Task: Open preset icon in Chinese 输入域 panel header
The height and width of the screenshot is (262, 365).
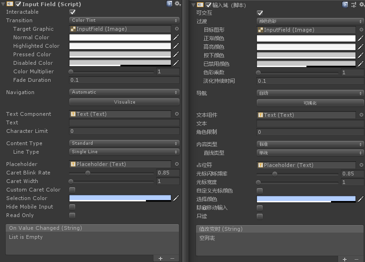Action: (x=354, y=5)
